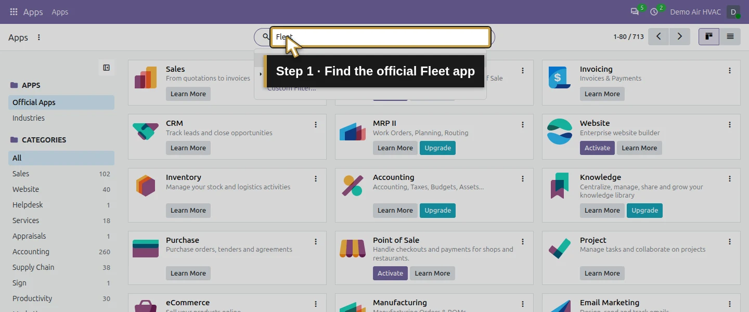Select Official Apps filter
The height and width of the screenshot is (312, 749).
pos(61,102)
